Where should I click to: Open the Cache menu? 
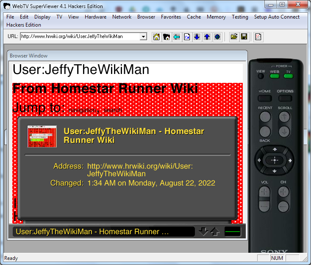194,17
